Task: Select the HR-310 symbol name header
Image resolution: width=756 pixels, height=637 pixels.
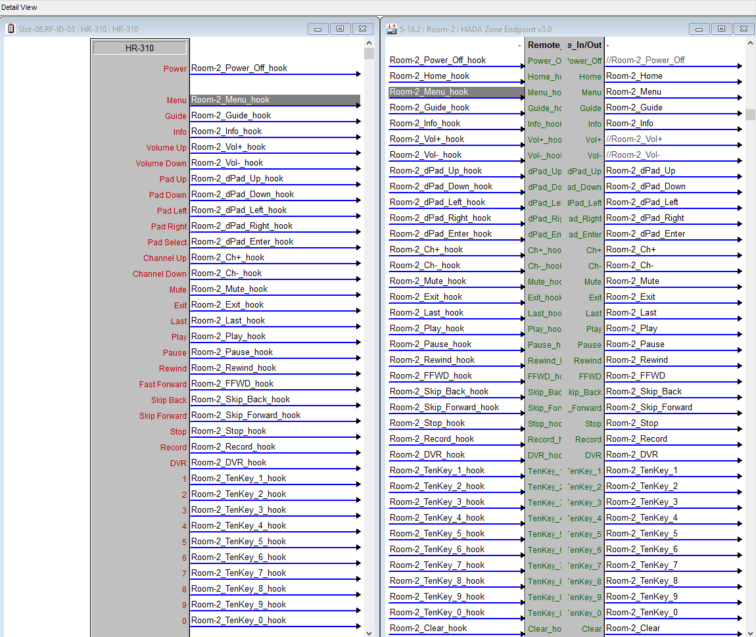Action: pyautogui.click(x=139, y=48)
